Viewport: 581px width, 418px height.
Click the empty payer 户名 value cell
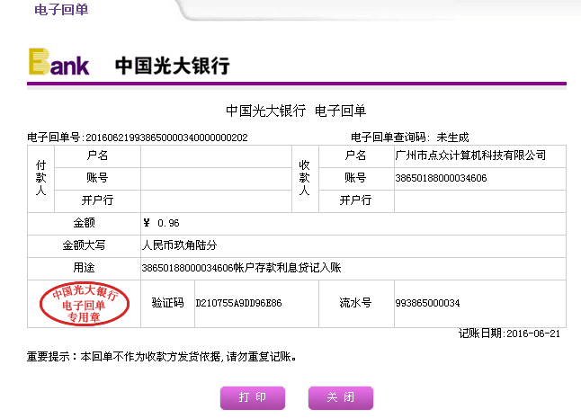pyautogui.click(x=216, y=156)
